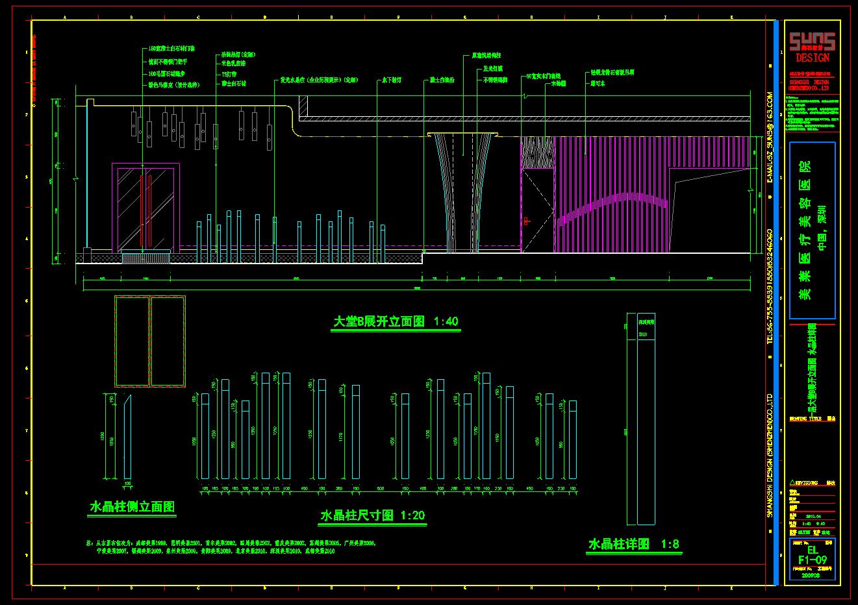Click the '发光灯膜' annotation label
Image resolution: width=858 pixels, height=605 pixels.
point(492,68)
